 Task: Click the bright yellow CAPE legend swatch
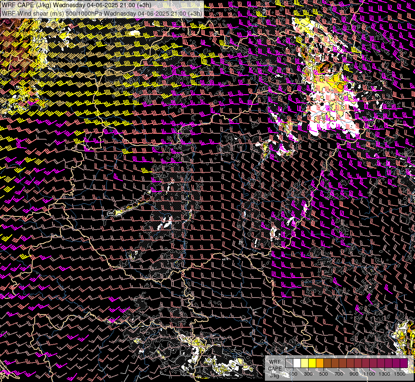point(312,363)
